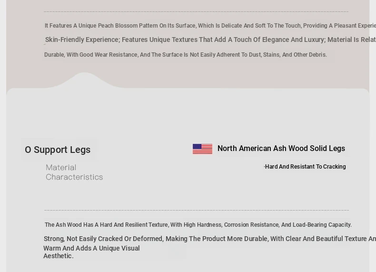Click the Ash Wood hard and resilient texture sentence
The height and width of the screenshot is (272, 376).
click(x=198, y=225)
